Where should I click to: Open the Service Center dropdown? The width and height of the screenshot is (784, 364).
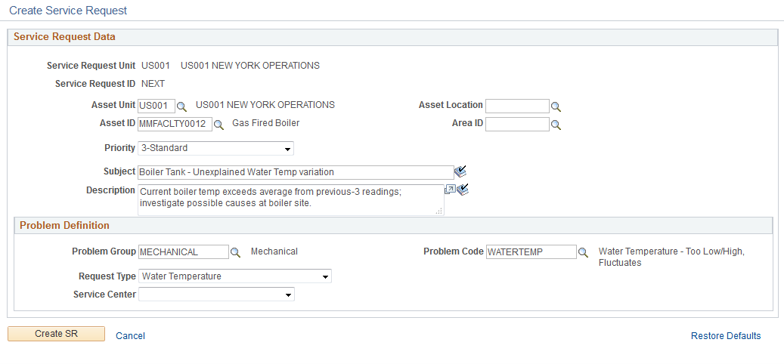(216, 295)
